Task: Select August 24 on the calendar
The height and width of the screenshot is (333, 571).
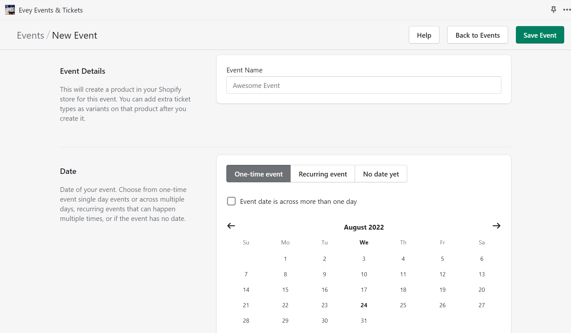Action: (364, 305)
